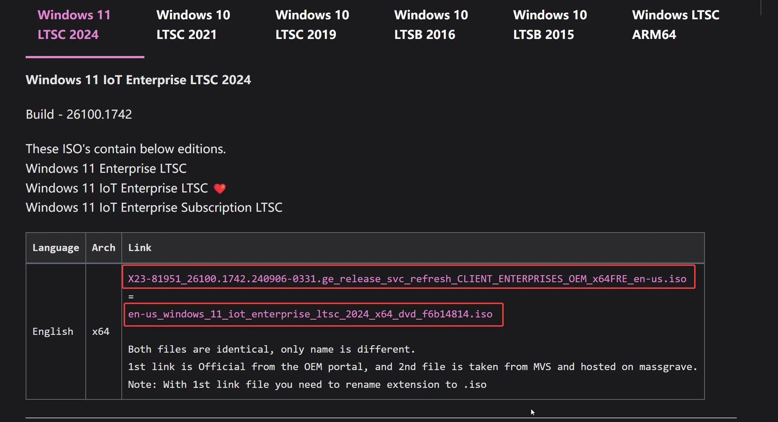Click the English language table cell
This screenshot has height=422, width=778.
click(53, 332)
